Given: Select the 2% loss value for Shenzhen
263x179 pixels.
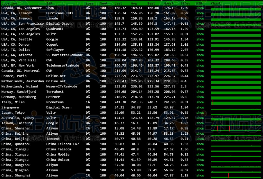Looking at the screenshot, I should click(x=88, y=128).
